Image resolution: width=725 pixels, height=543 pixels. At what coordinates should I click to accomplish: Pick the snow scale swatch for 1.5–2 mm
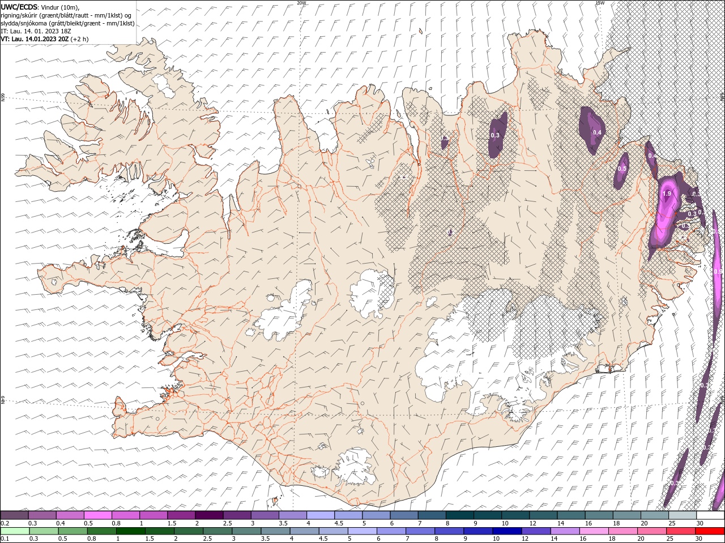point(181,515)
